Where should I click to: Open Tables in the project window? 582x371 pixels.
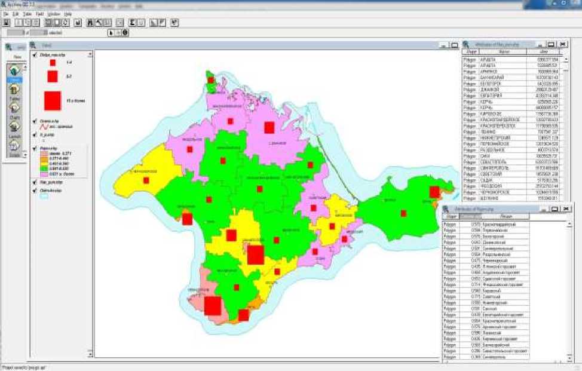[14, 91]
